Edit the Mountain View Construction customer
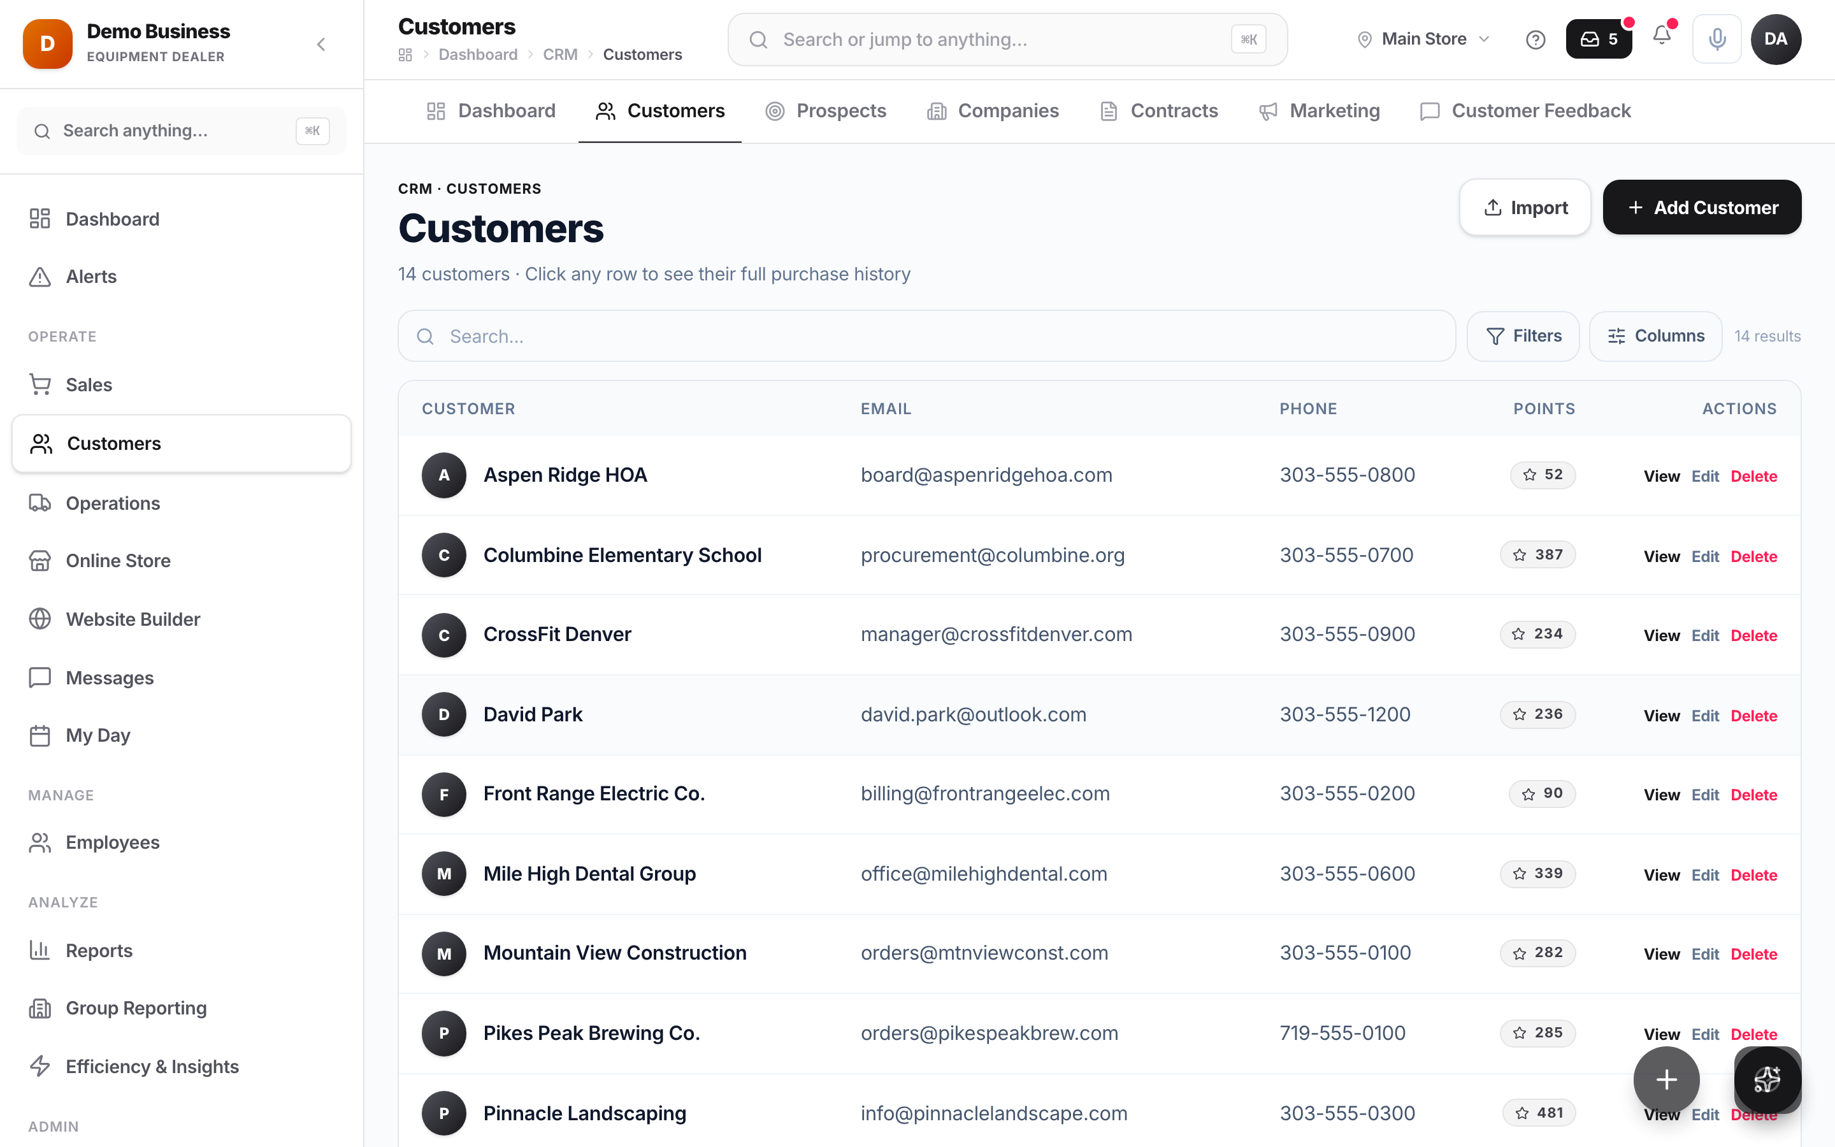Viewport: 1835px width, 1147px height. 1704,955
